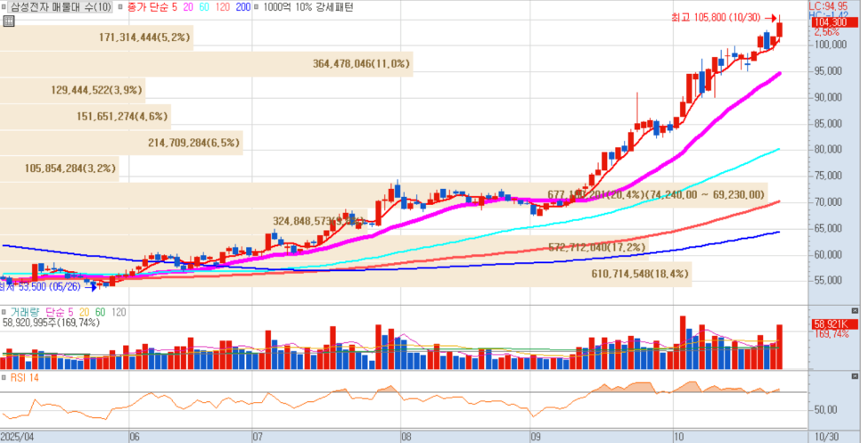The image size is (861, 443).
Task: Click the 07 month marker on date axis
Action: click(257, 437)
